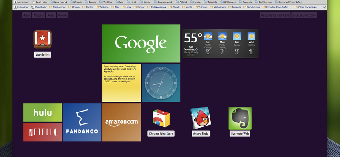Expand the yellow Imported From Safari folder

coord(276,7)
